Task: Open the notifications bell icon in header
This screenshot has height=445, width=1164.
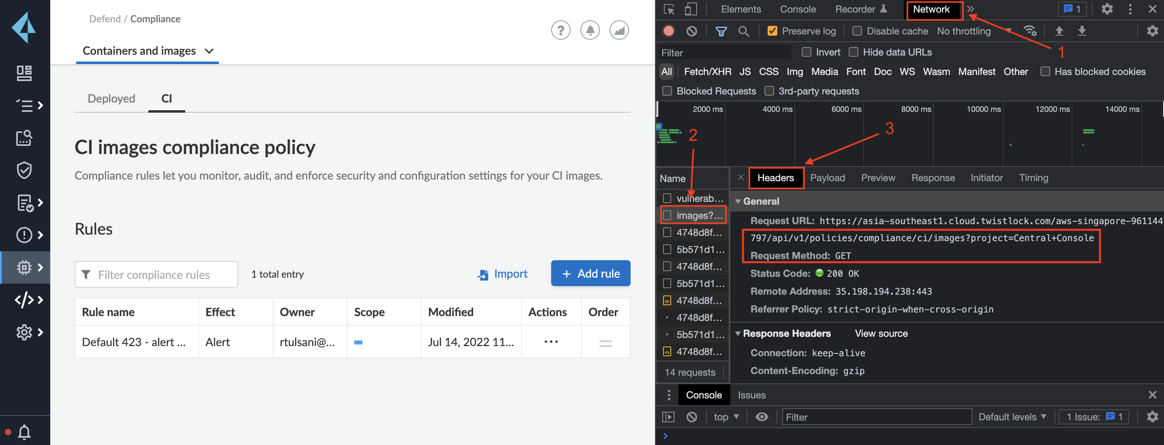Action: [590, 31]
